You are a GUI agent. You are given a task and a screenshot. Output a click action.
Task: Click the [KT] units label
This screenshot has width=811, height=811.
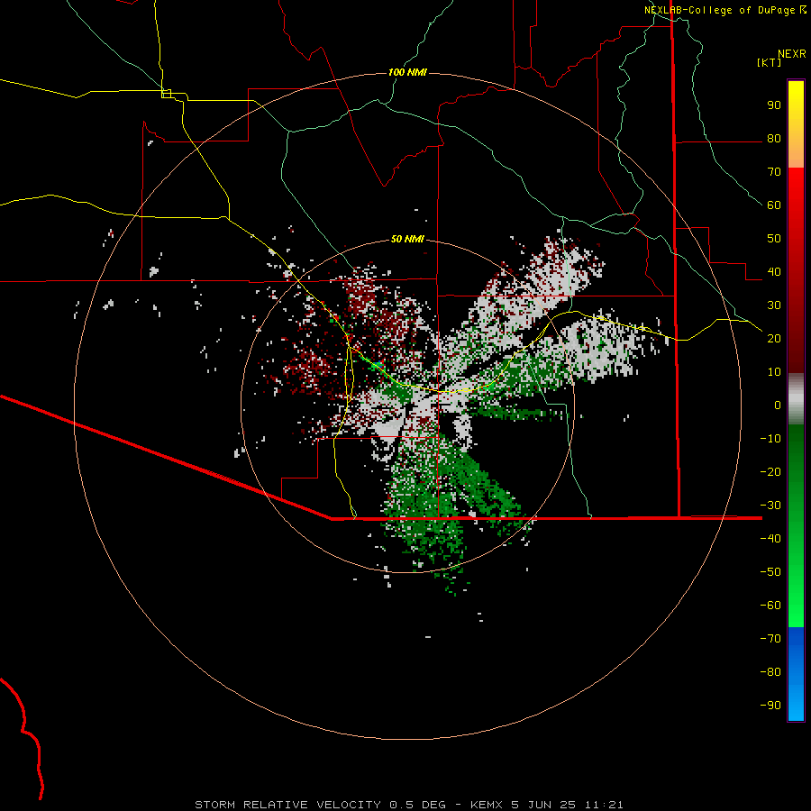point(770,62)
